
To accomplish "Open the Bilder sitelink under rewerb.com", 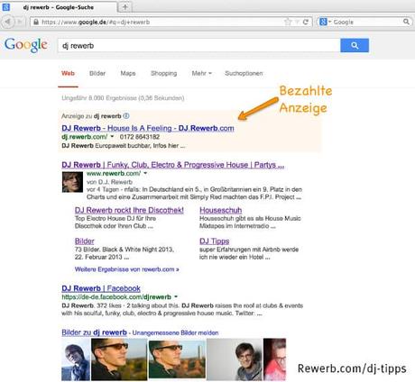I will 85,241.
